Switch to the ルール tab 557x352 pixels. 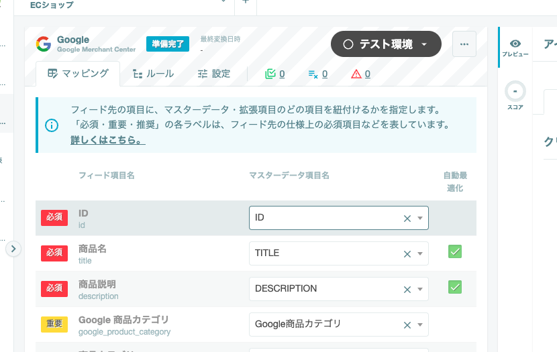[153, 74]
